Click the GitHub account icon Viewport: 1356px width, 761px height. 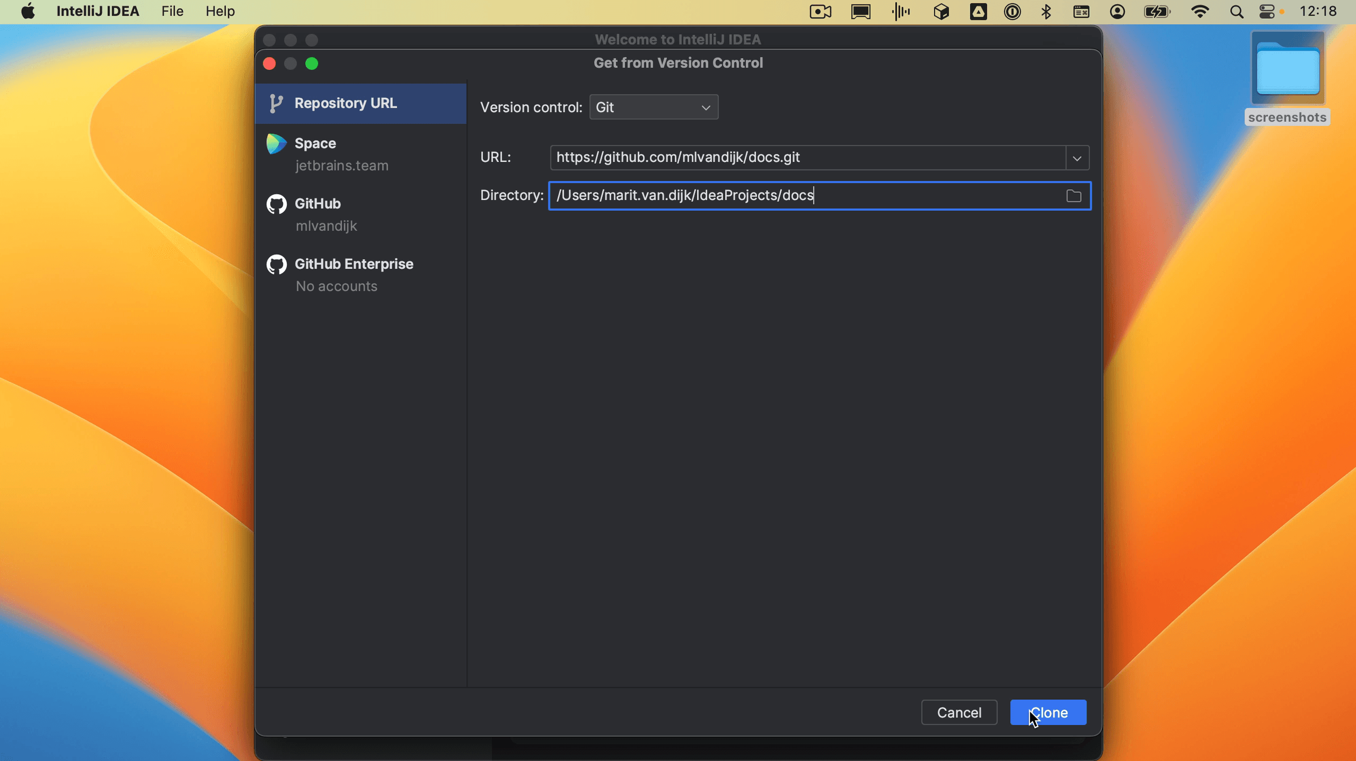click(276, 204)
